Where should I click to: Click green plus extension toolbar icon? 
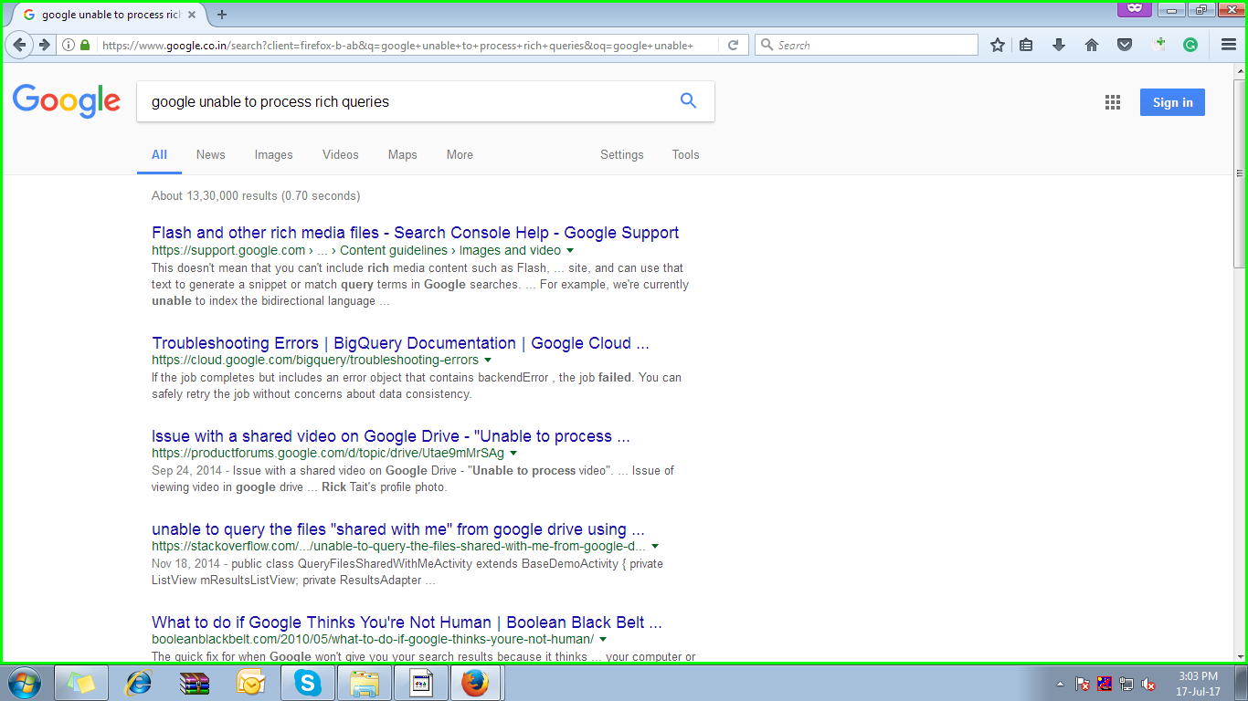tap(1158, 44)
